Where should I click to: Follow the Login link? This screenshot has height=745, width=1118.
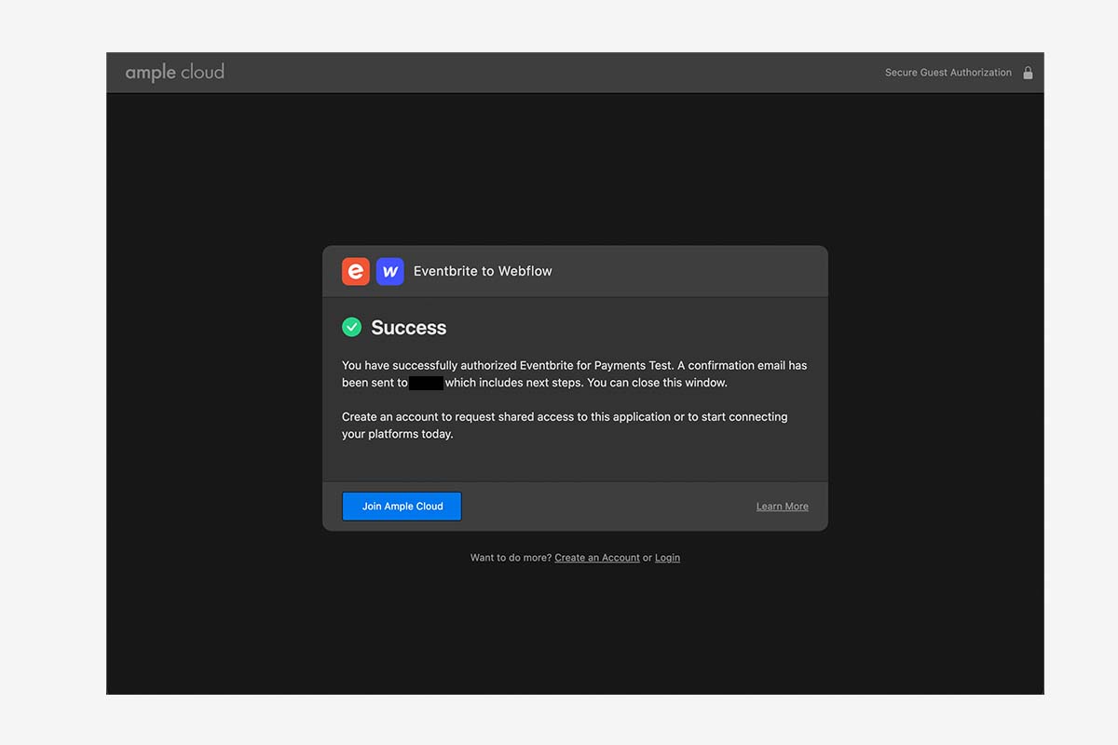(667, 558)
